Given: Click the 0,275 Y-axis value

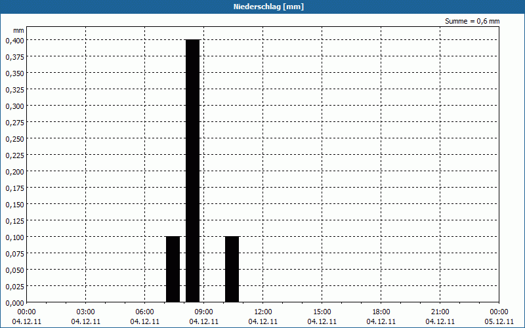Looking at the screenshot, I should click(x=14, y=123).
